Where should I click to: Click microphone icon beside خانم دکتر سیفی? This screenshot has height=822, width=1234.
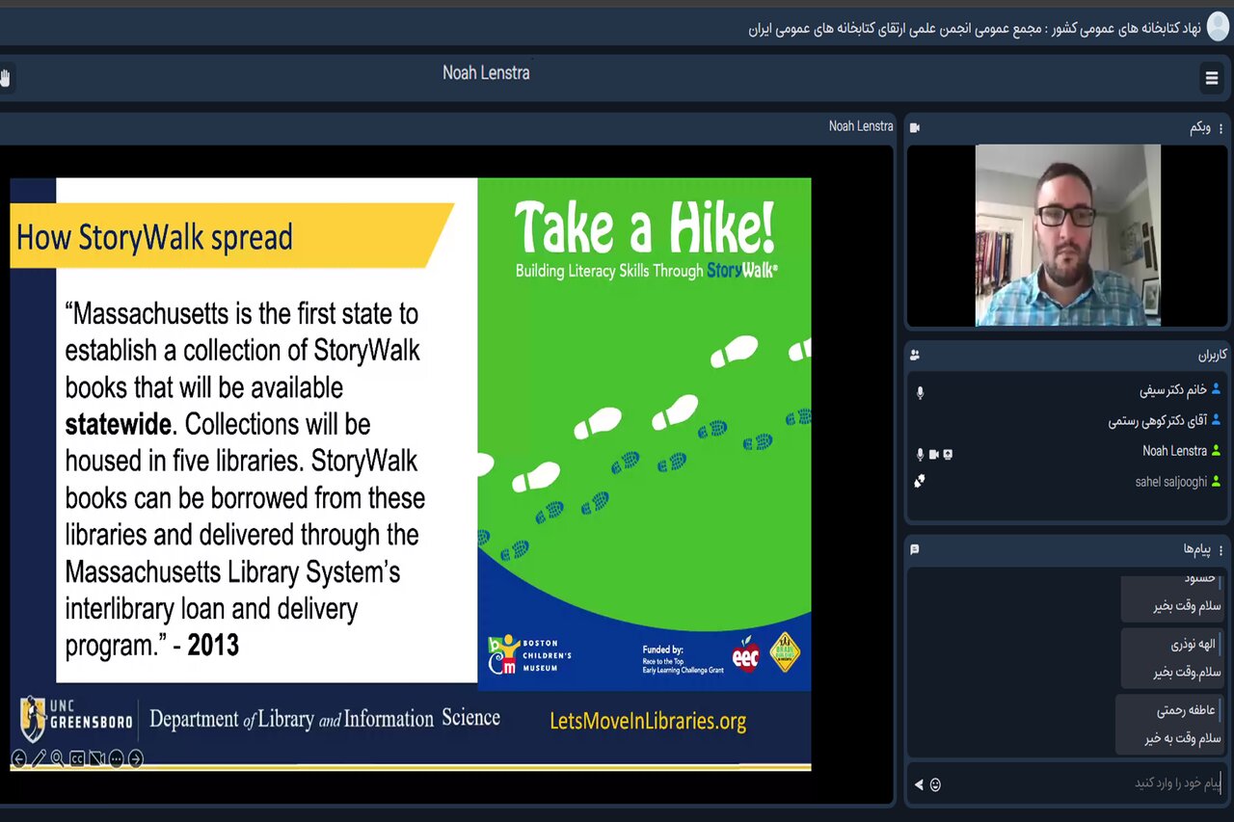920,392
